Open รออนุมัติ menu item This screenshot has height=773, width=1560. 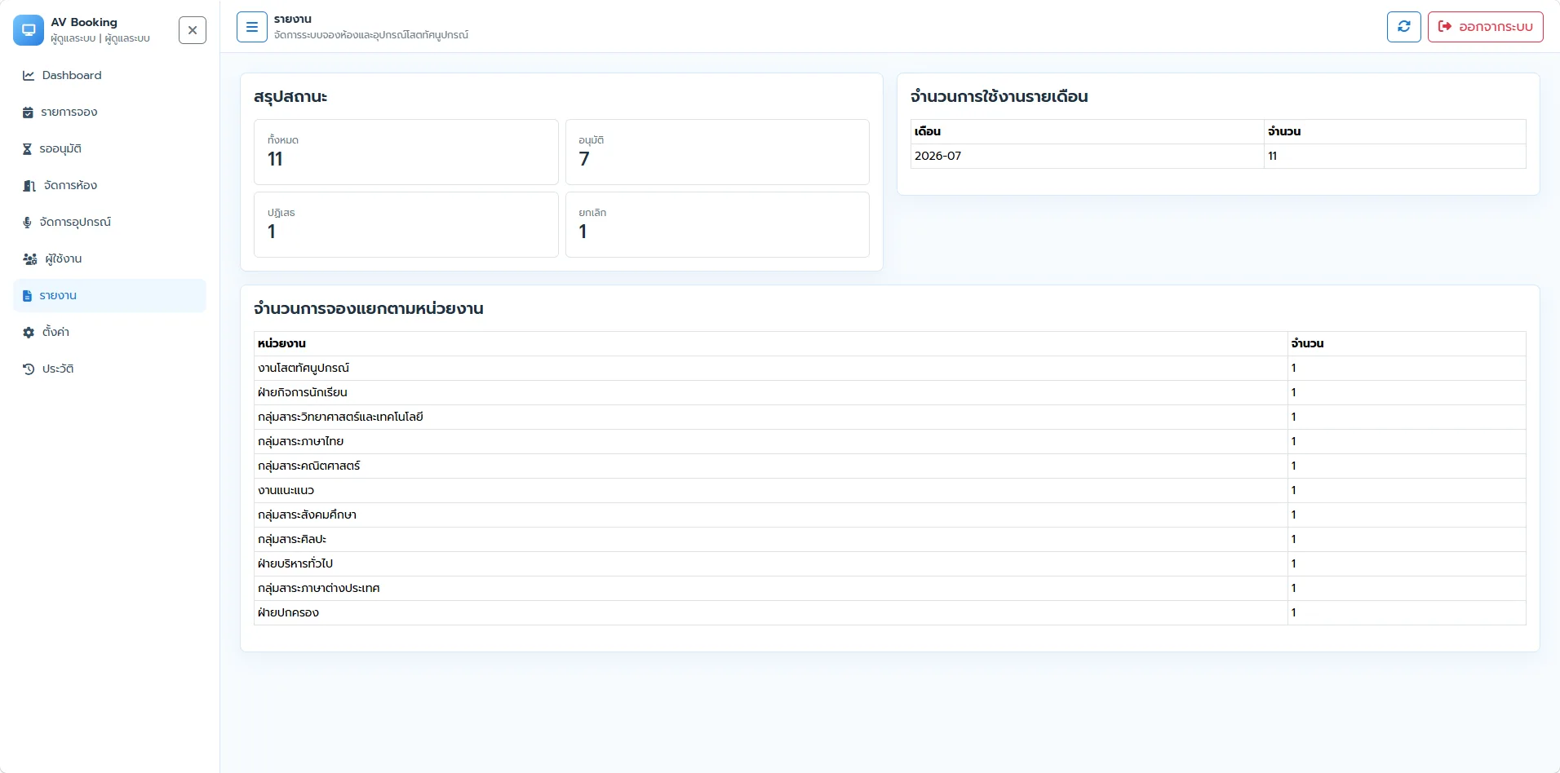(x=109, y=148)
